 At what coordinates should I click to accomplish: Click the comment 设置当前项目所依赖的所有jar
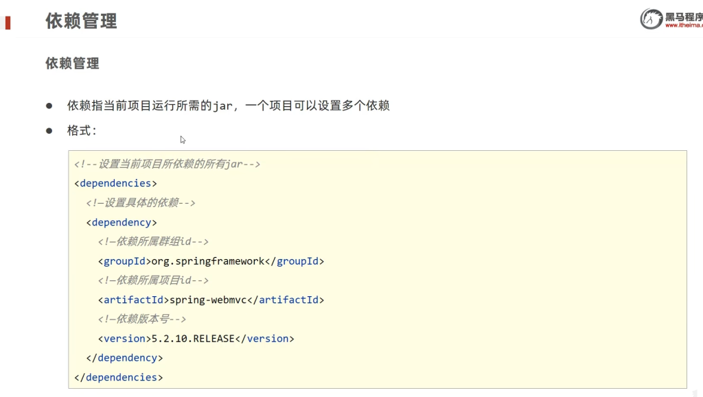coord(167,164)
